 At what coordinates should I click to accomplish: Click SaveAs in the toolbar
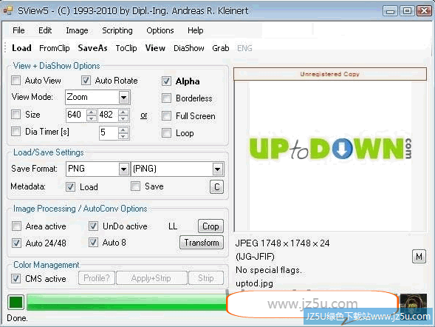coord(92,48)
